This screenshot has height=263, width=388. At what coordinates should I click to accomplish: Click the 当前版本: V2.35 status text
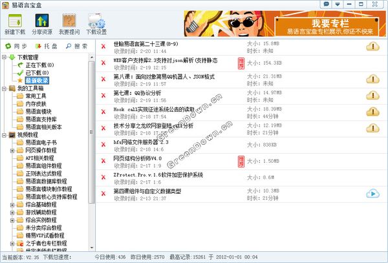coord(21,257)
